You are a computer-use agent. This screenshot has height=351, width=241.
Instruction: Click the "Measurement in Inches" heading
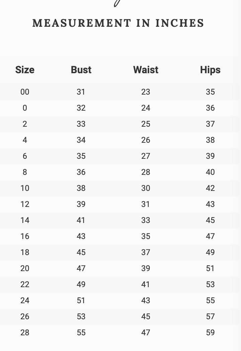[x=118, y=23]
